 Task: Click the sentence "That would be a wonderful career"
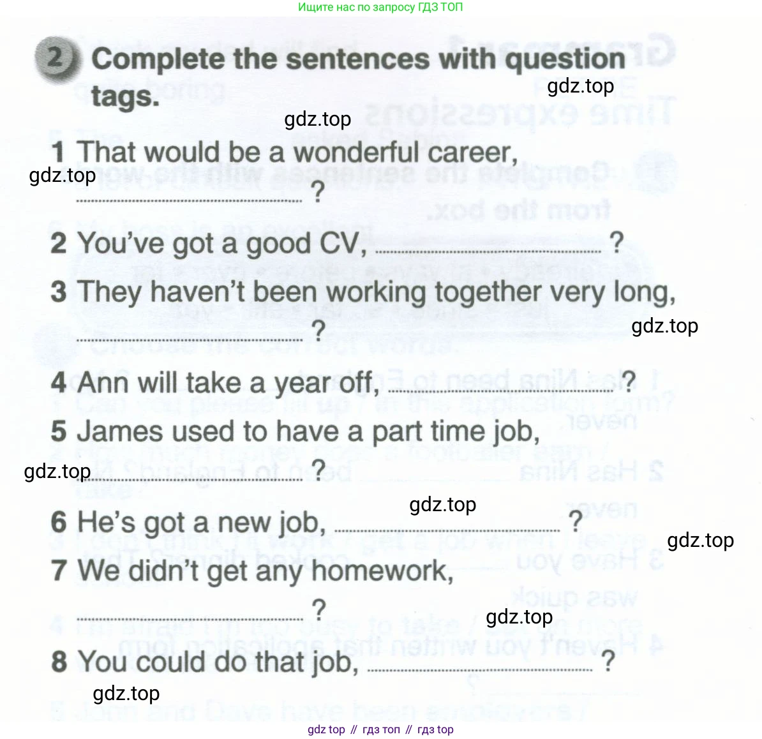(297, 153)
